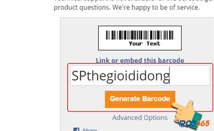Click the barcode stripes in the preview
This screenshot has height=131, width=214.
[x=140, y=35]
